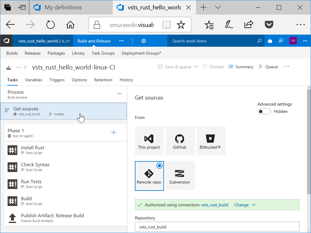Switch to the Triggers tab
The height and width of the screenshot is (233, 311).
pyautogui.click(x=57, y=80)
